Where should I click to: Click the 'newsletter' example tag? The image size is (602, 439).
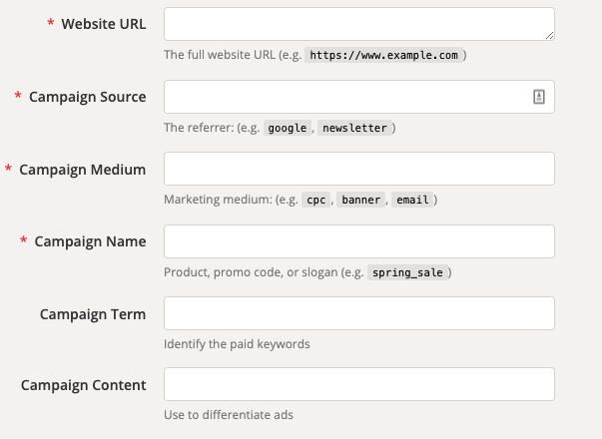[355, 128]
